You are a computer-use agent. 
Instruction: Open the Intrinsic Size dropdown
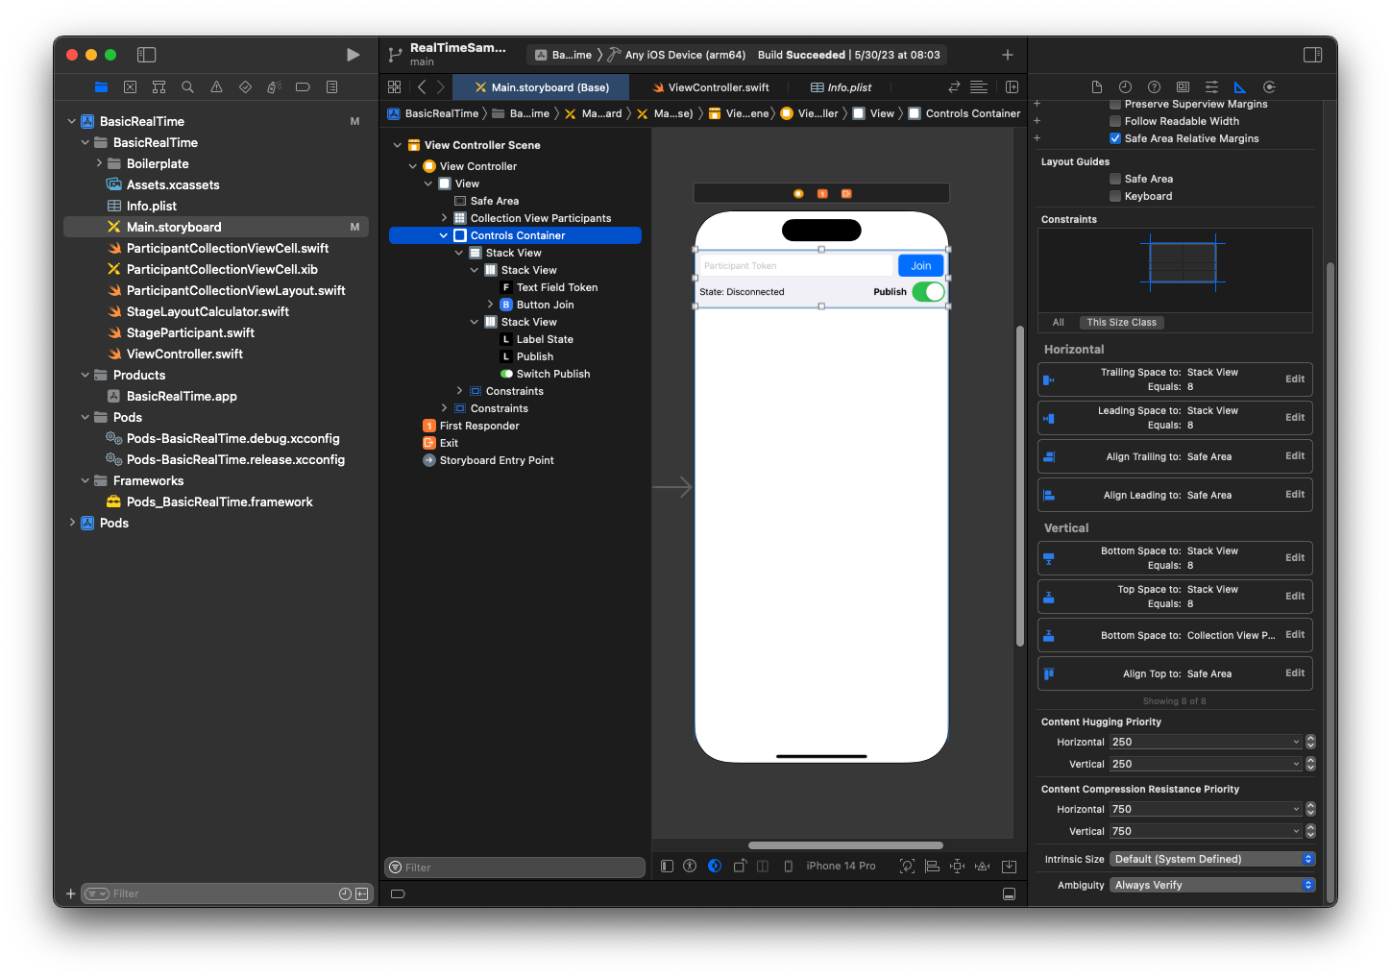1210,858
